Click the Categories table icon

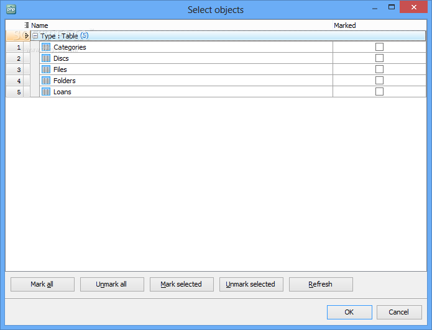tap(46, 47)
